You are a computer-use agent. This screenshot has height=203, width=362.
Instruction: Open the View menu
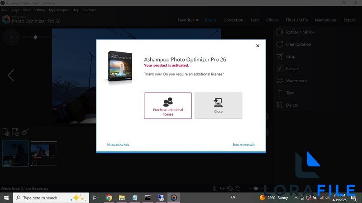(26, 10)
